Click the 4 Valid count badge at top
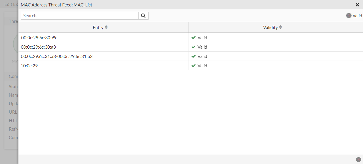Viewport: 363px width, 164px height. pyautogui.click(x=349, y=16)
